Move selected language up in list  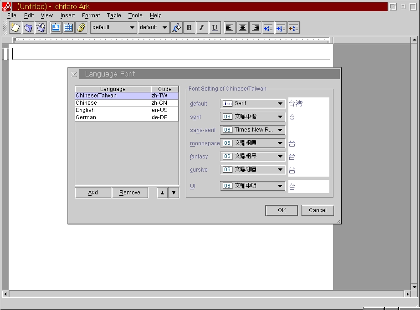(x=162, y=193)
